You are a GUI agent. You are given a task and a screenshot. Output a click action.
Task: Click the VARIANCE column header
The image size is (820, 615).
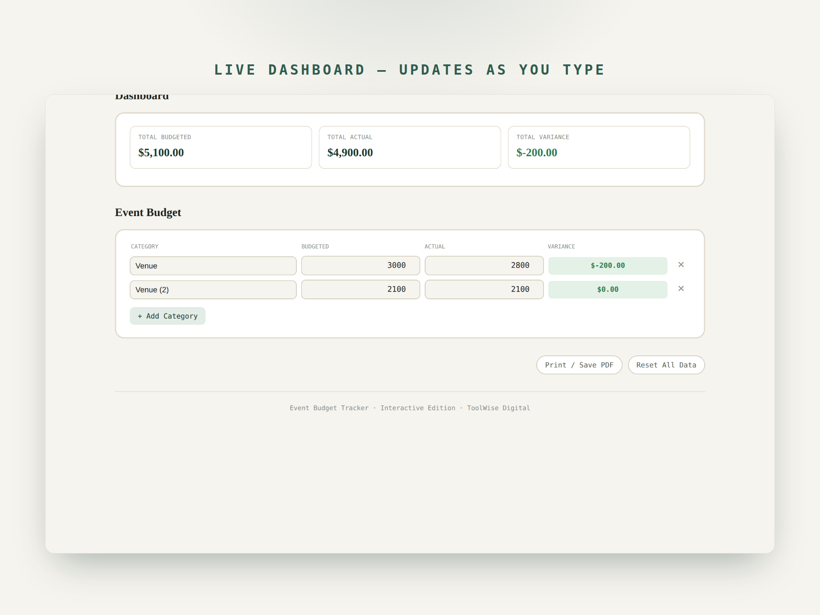click(561, 246)
